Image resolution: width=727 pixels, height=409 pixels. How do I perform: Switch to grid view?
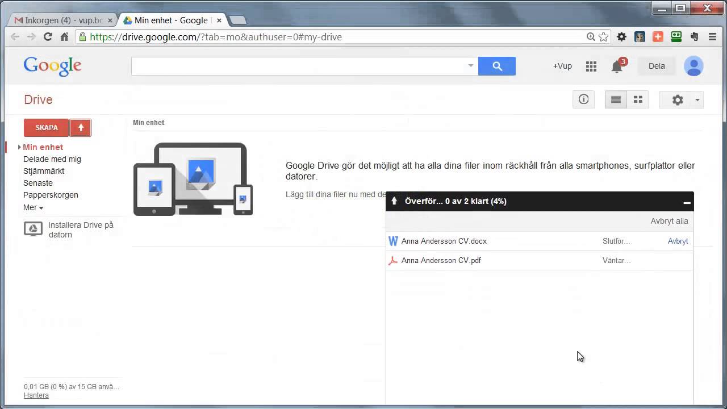[x=638, y=99]
